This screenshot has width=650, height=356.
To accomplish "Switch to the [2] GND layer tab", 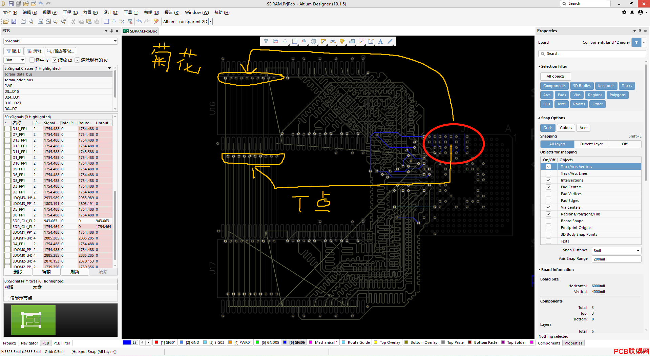I will [189, 342].
